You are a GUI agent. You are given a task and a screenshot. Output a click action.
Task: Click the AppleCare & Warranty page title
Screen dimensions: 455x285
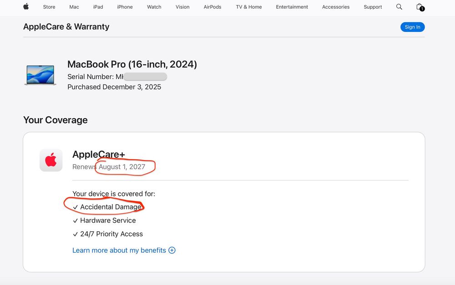(66, 27)
